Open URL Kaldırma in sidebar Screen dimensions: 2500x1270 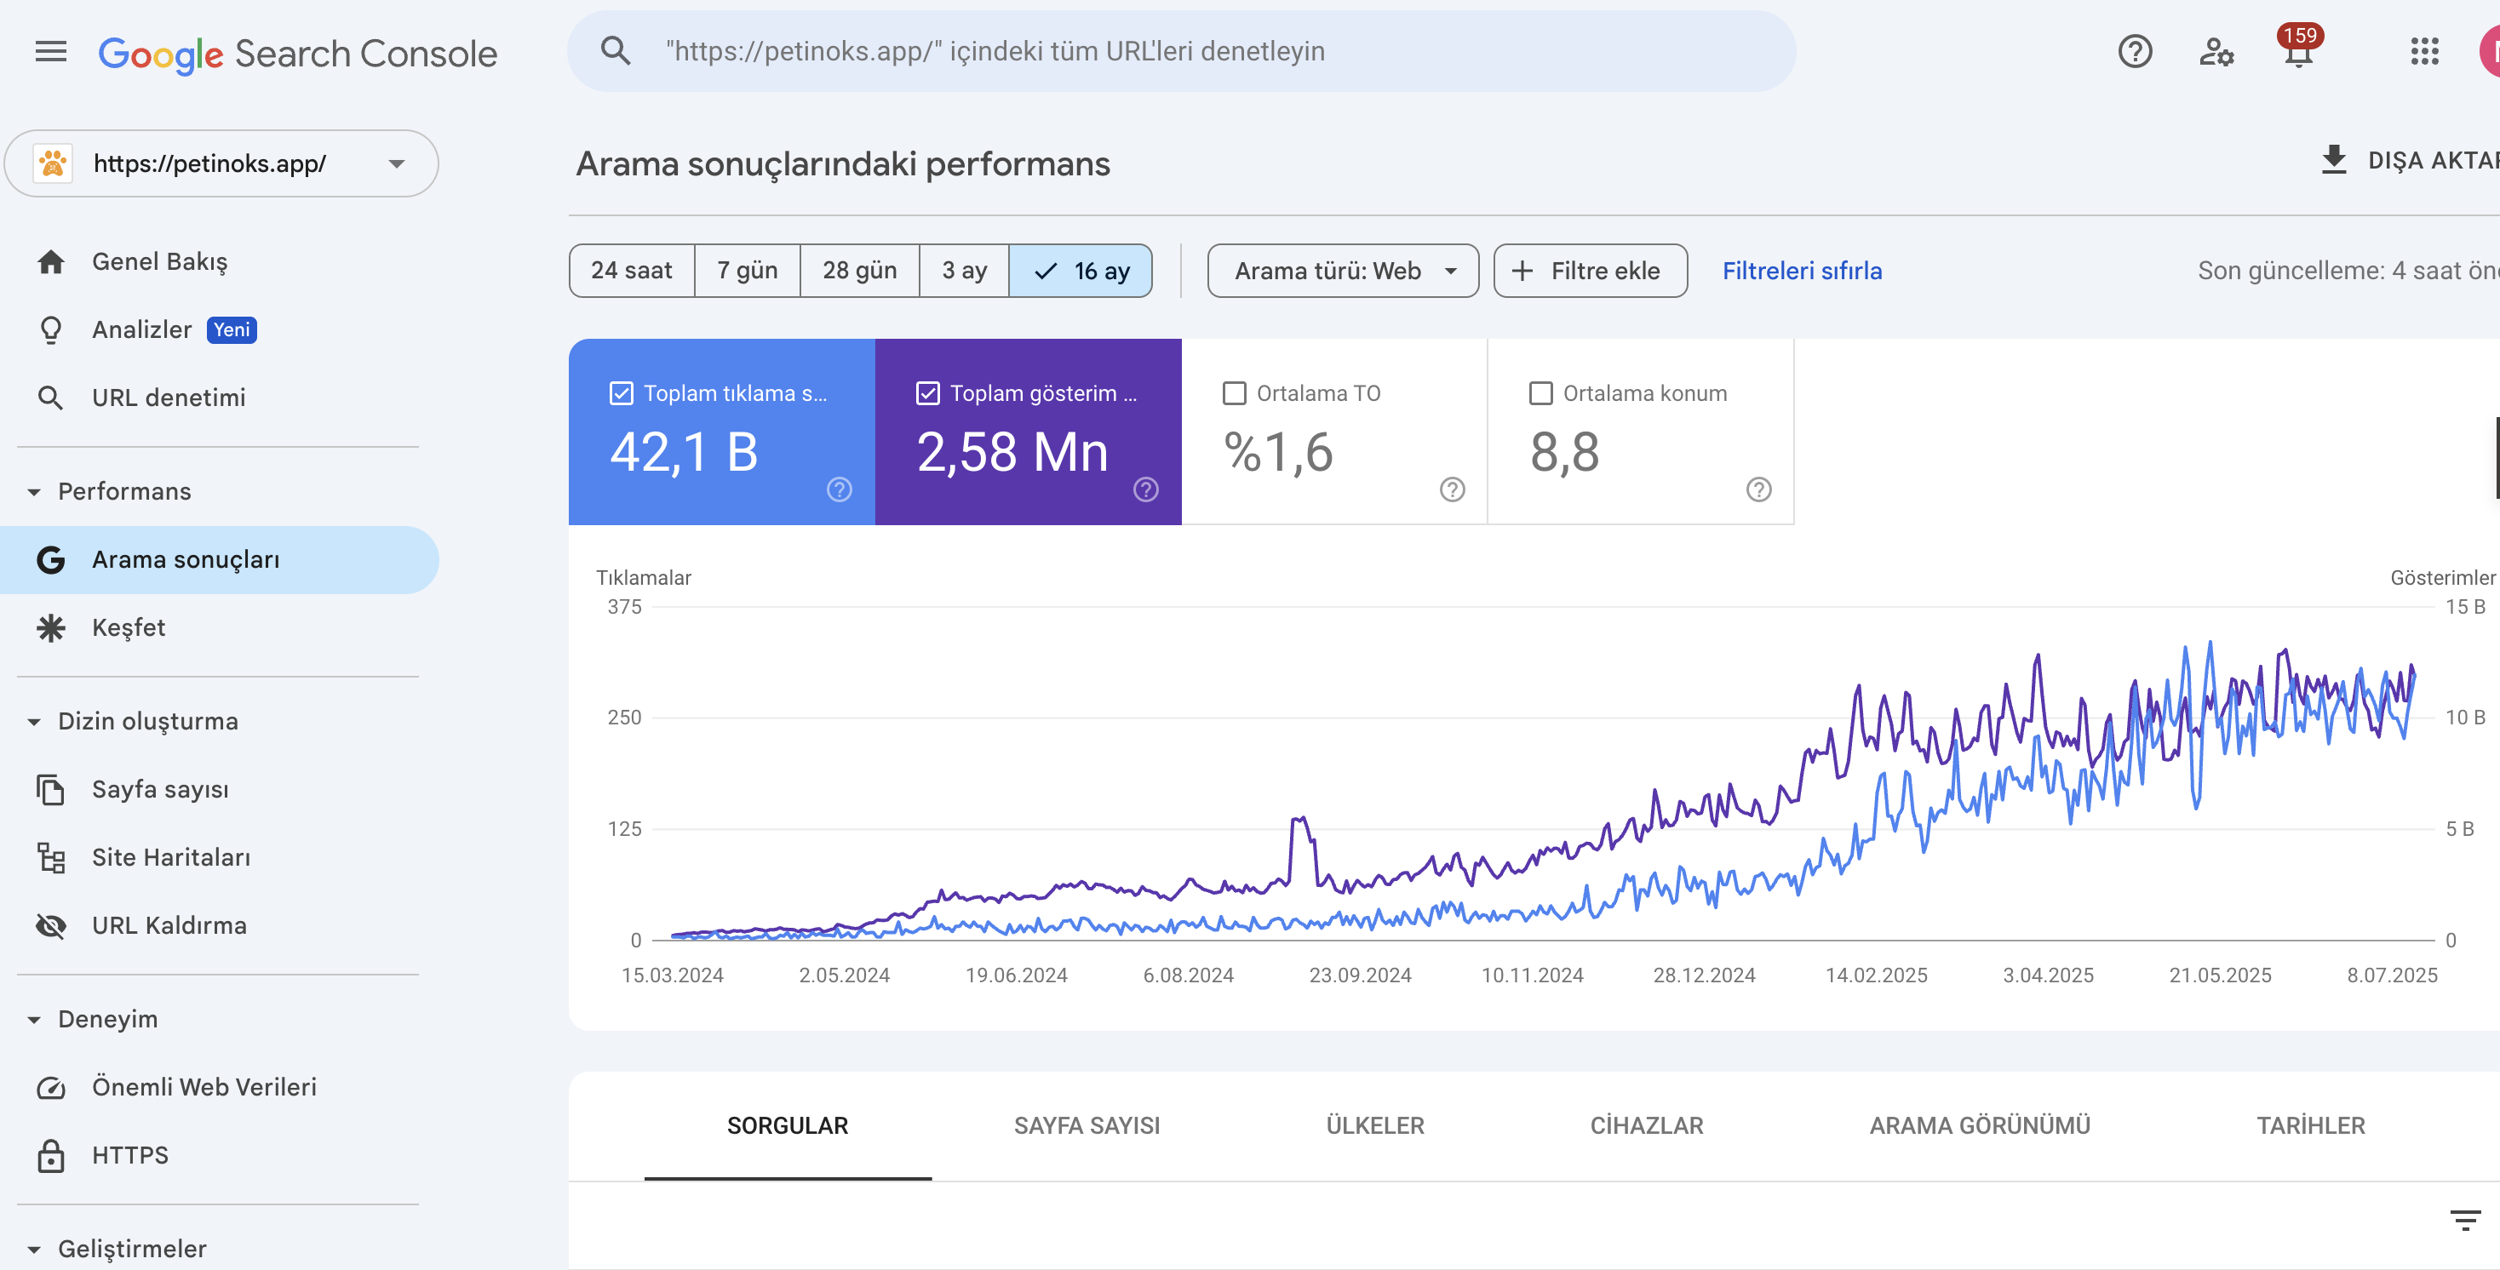[169, 924]
